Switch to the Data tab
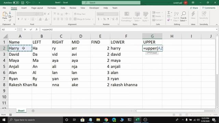219x123 pixels. [x=63, y=8]
